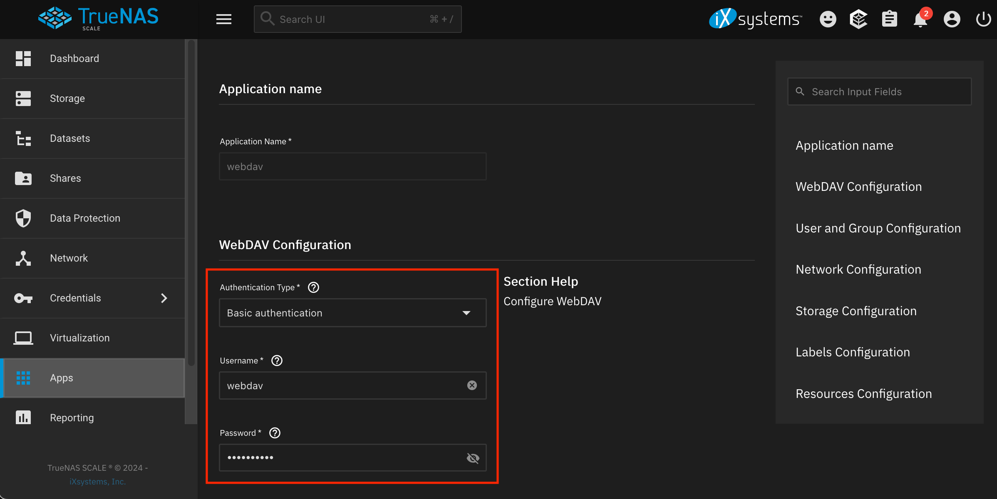Click the Apps grid icon
The image size is (997, 499).
pos(23,378)
